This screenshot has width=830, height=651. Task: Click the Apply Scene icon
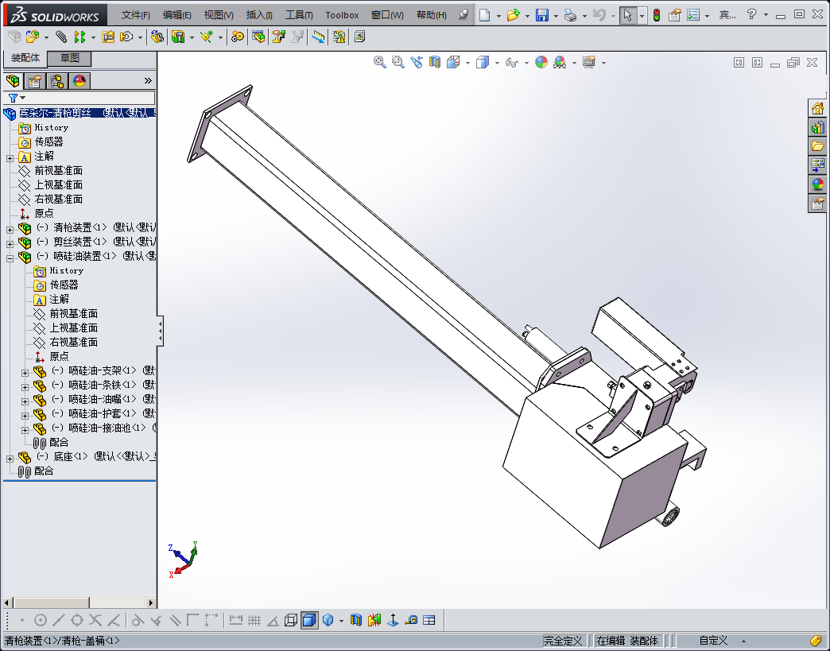[x=560, y=63]
